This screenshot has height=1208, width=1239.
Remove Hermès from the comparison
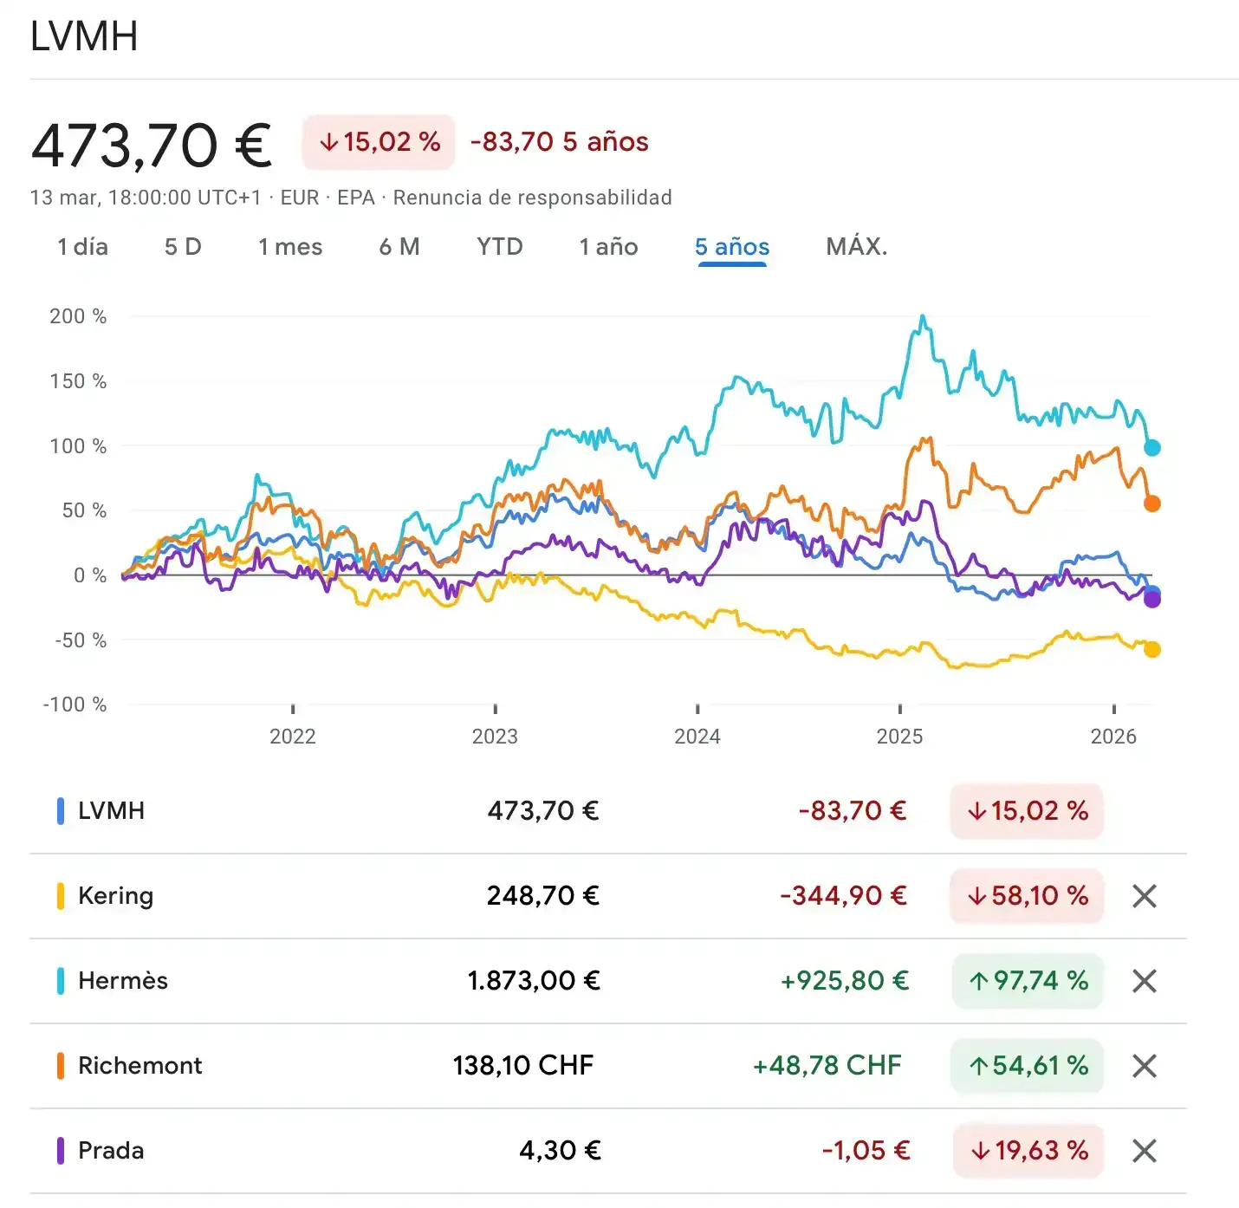[1144, 981]
